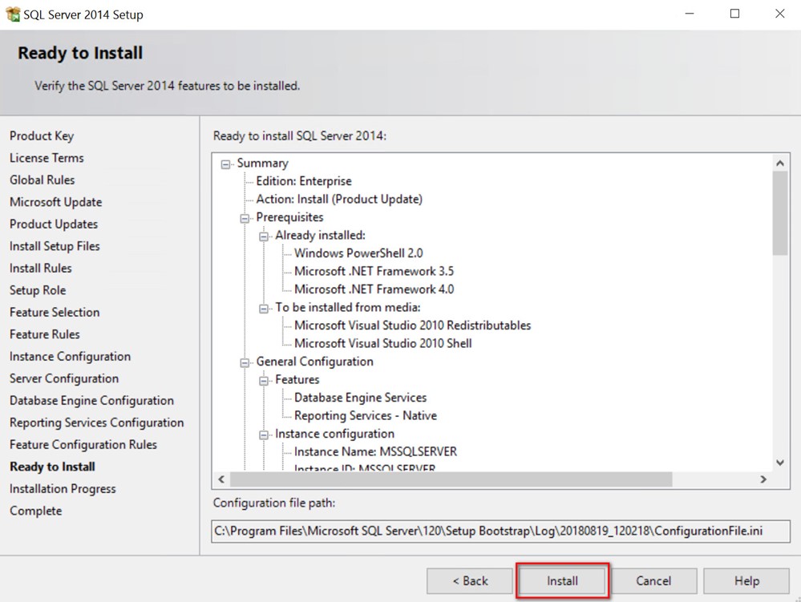Select the Ready to Install step
Viewport: 801px width, 602px height.
pyautogui.click(x=52, y=467)
